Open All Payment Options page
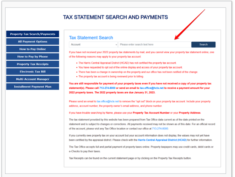 pyautogui.click(x=32, y=42)
